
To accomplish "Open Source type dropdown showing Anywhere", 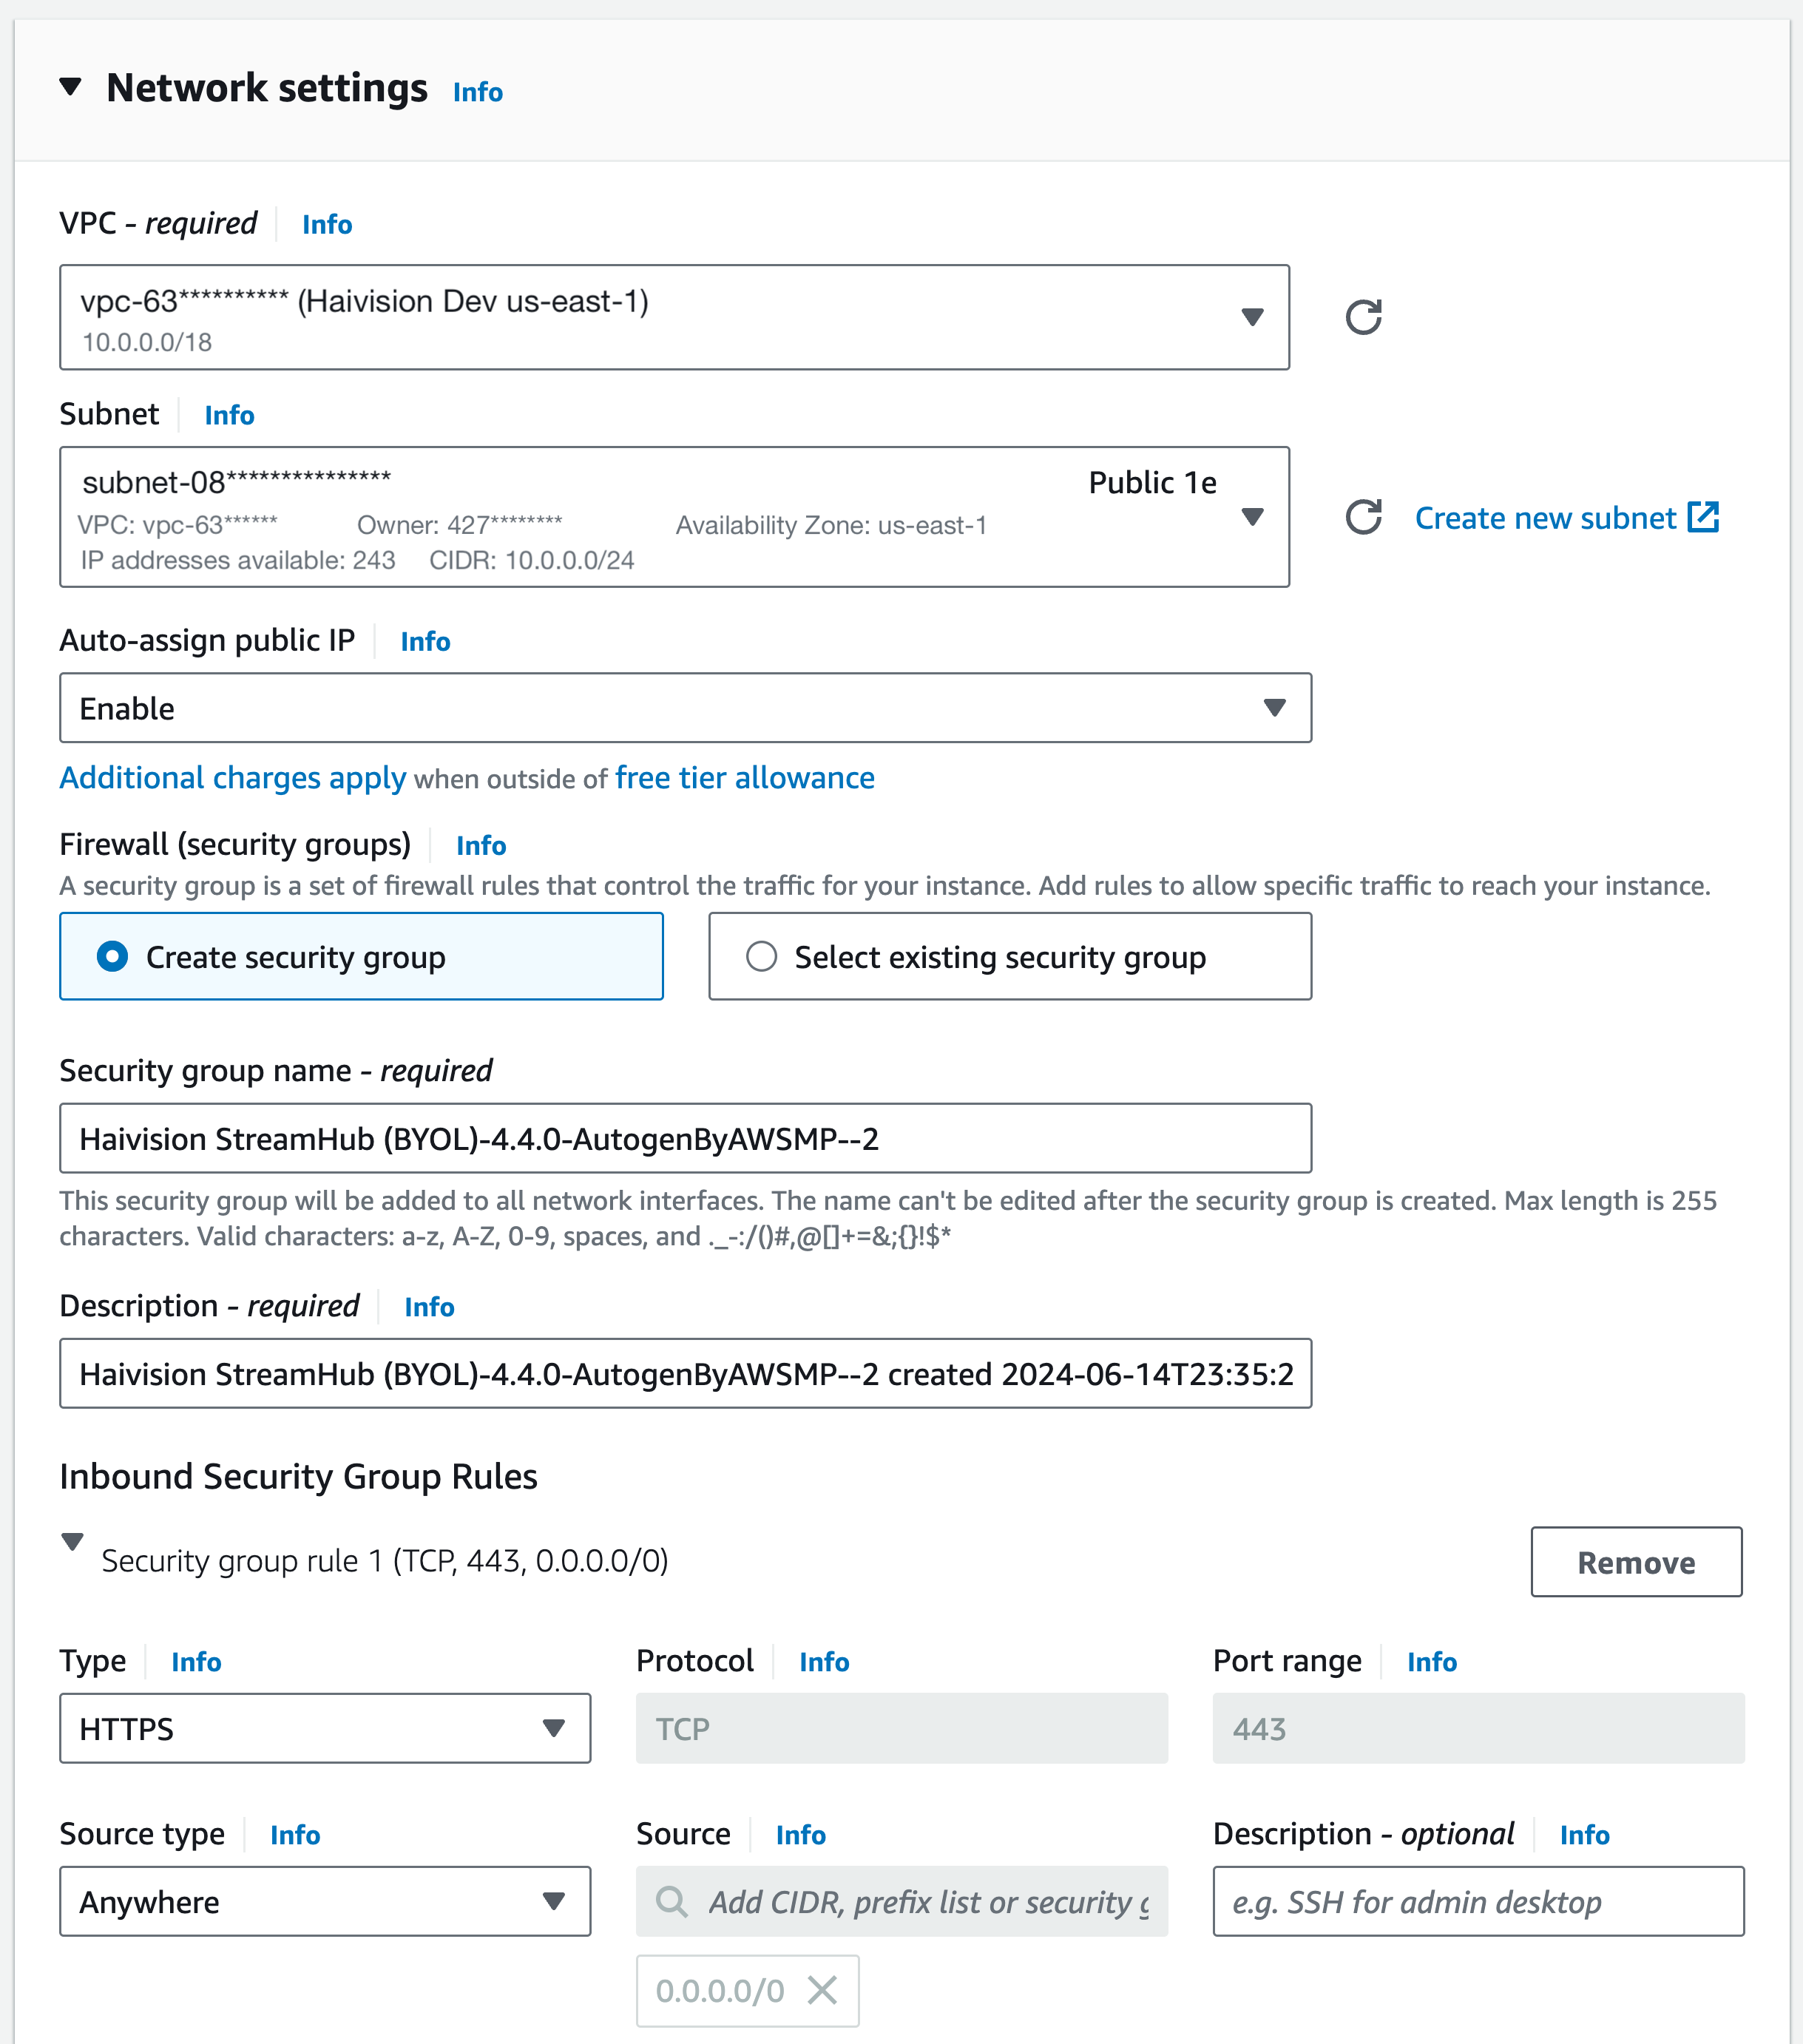I will click(553, 1901).
